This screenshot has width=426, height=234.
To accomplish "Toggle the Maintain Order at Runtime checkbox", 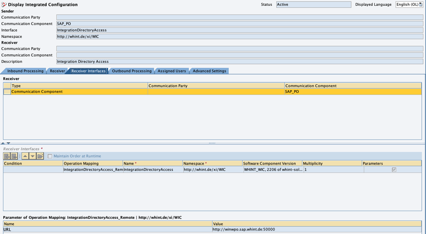I will 50,156.
